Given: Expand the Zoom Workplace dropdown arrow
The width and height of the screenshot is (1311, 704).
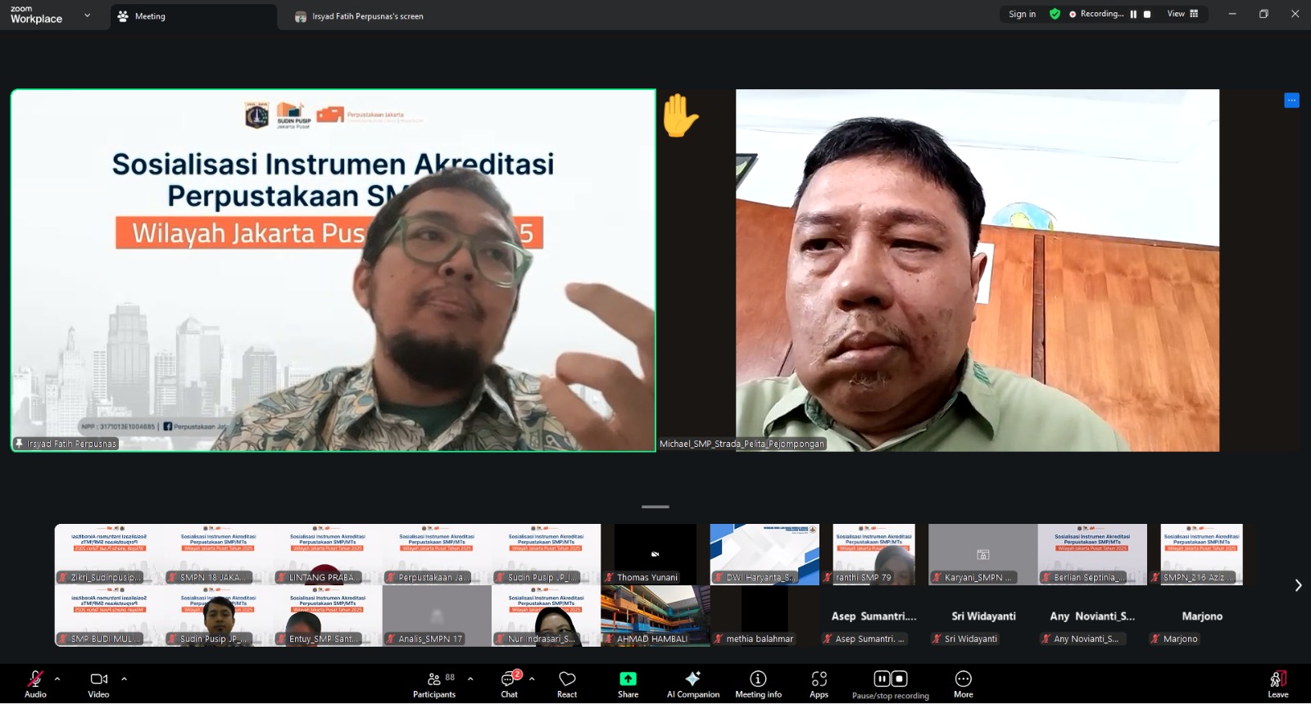Looking at the screenshot, I should (x=88, y=16).
